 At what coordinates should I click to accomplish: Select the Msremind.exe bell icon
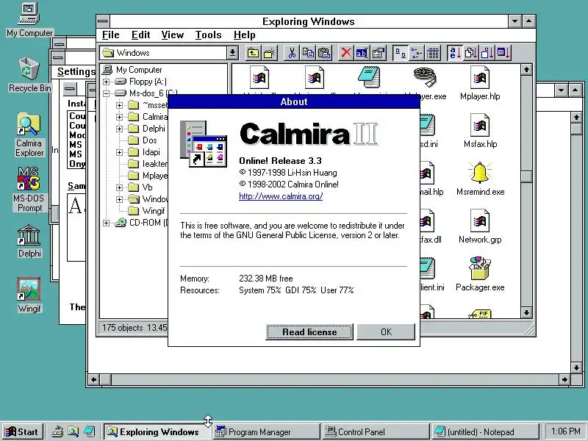(x=480, y=179)
